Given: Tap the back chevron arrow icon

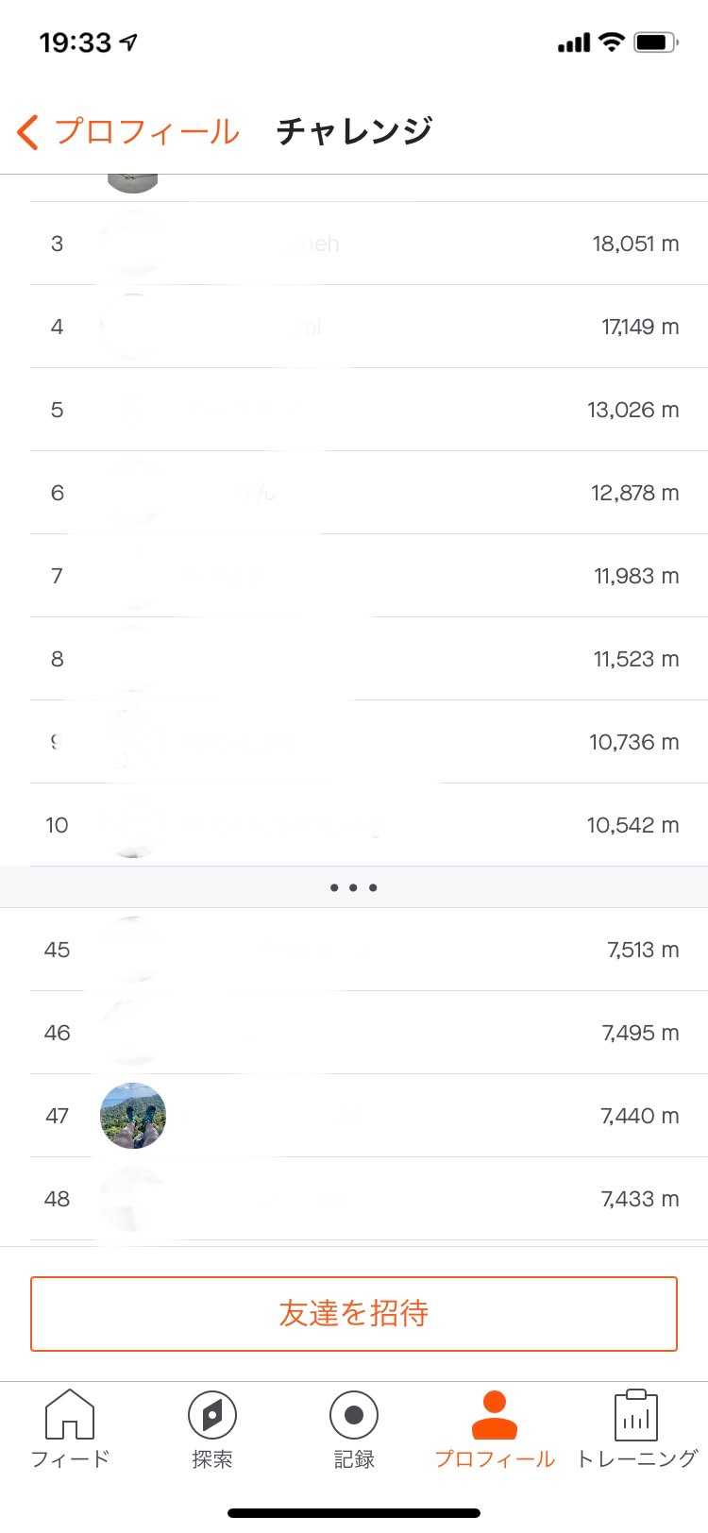Looking at the screenshot, I should pyautogui.click(x=28, y=132).
